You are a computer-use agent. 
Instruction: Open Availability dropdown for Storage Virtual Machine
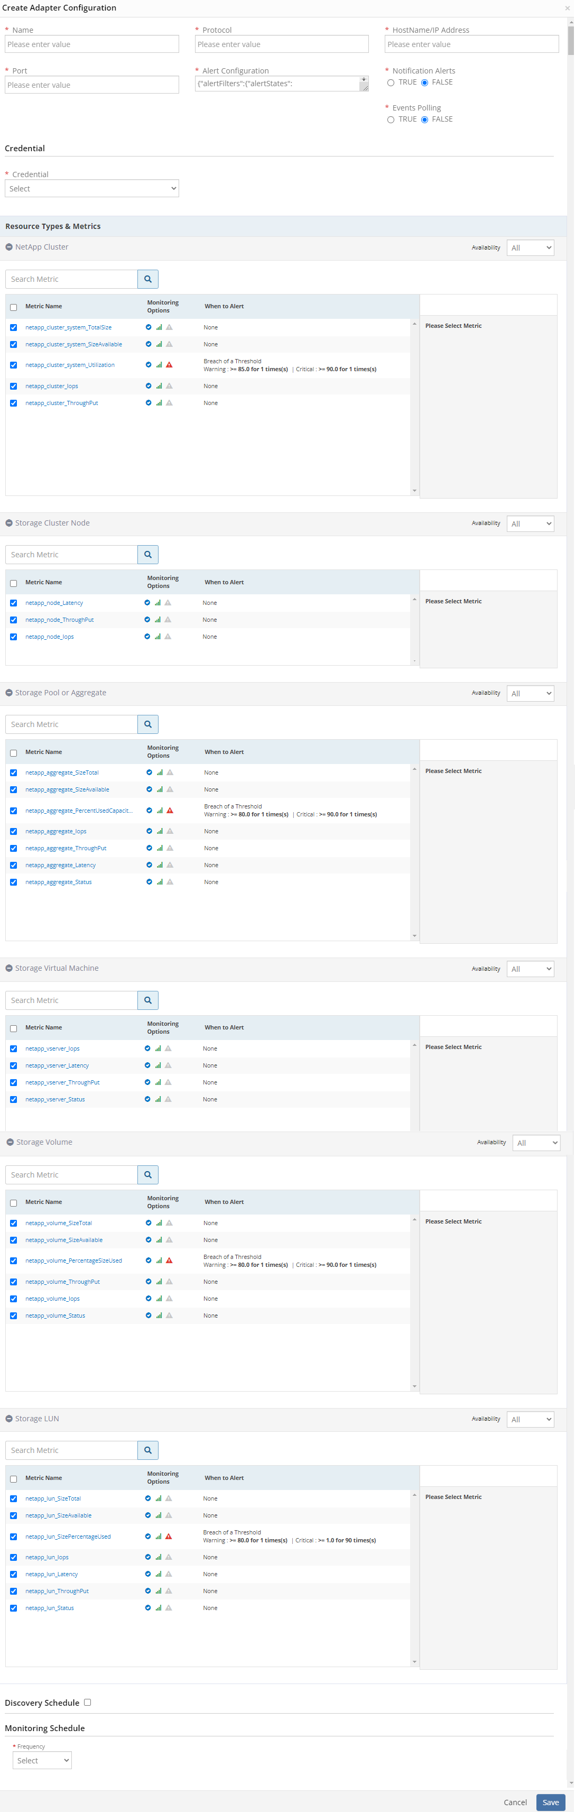tap(531, 969)
